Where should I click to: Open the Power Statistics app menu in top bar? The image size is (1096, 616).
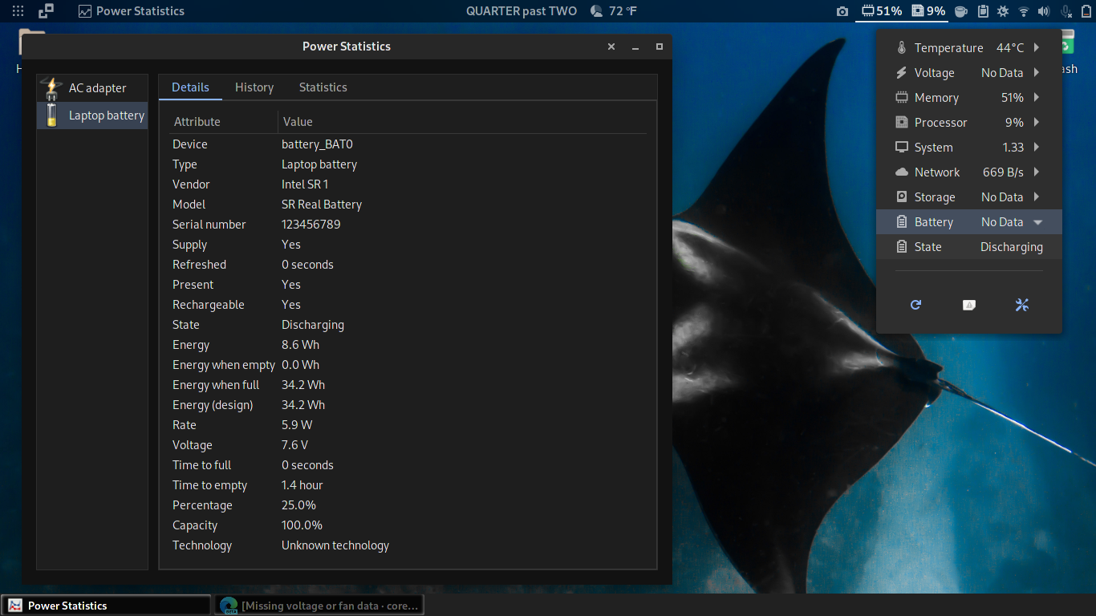pyautogui.click(x=132, y=11)
